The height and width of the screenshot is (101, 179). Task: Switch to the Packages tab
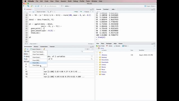click(109, 43)
